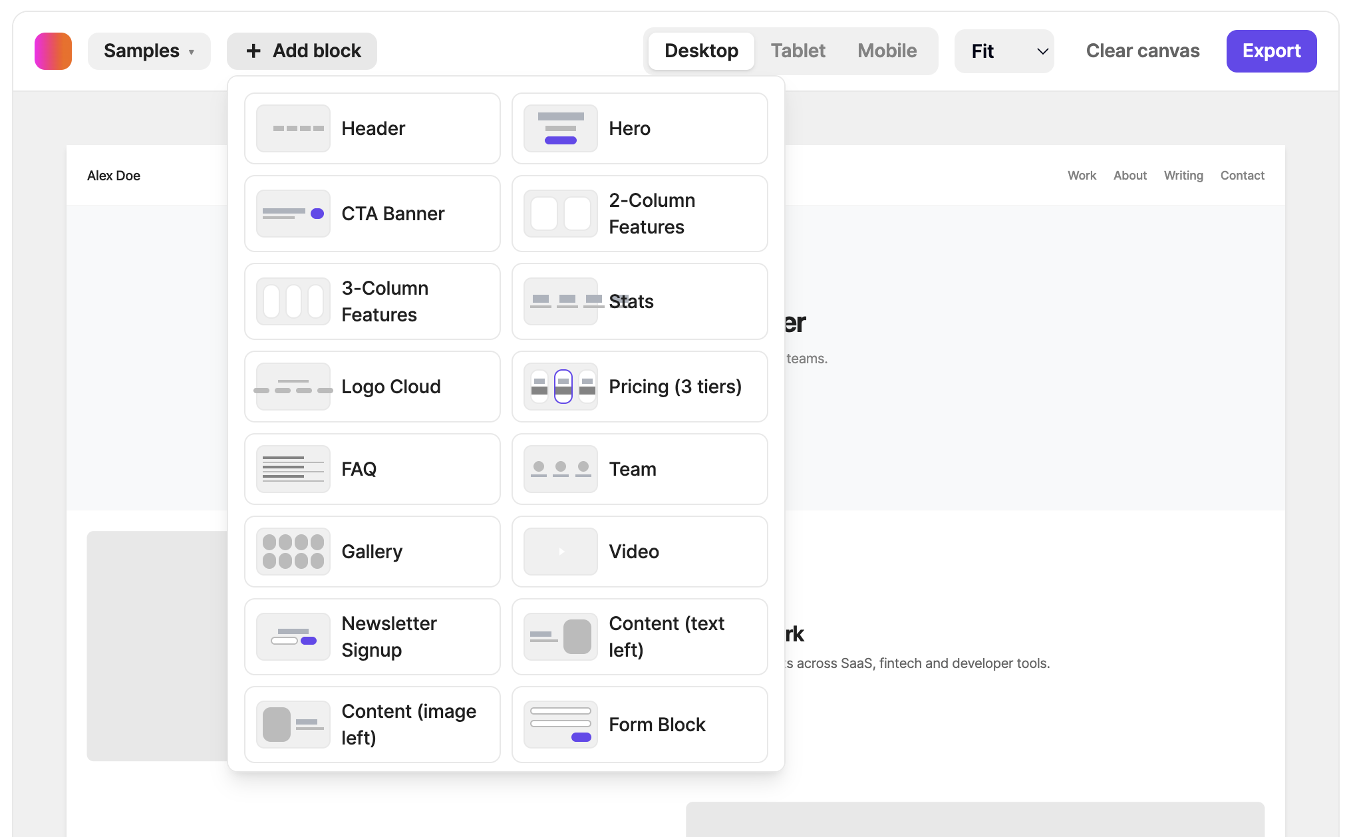Select the Form Block label
Viewport: 1349px width, 837px height.
pos(657,725)
